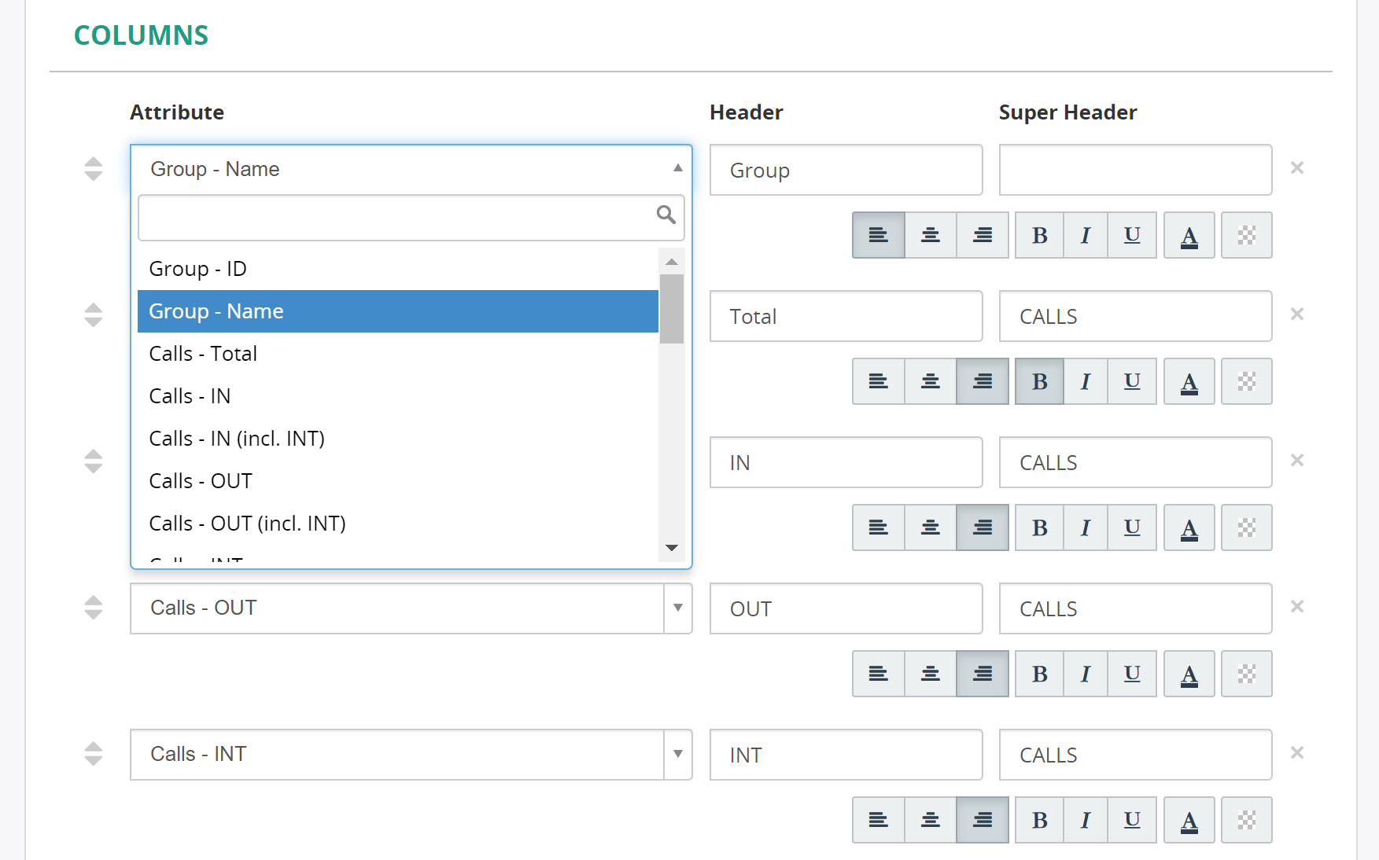Center align in the IN row toolbar

pyautogui.click(x=931, y=527)
